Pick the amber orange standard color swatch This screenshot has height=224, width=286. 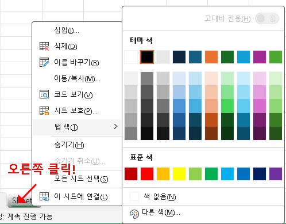tap(163, 174)
